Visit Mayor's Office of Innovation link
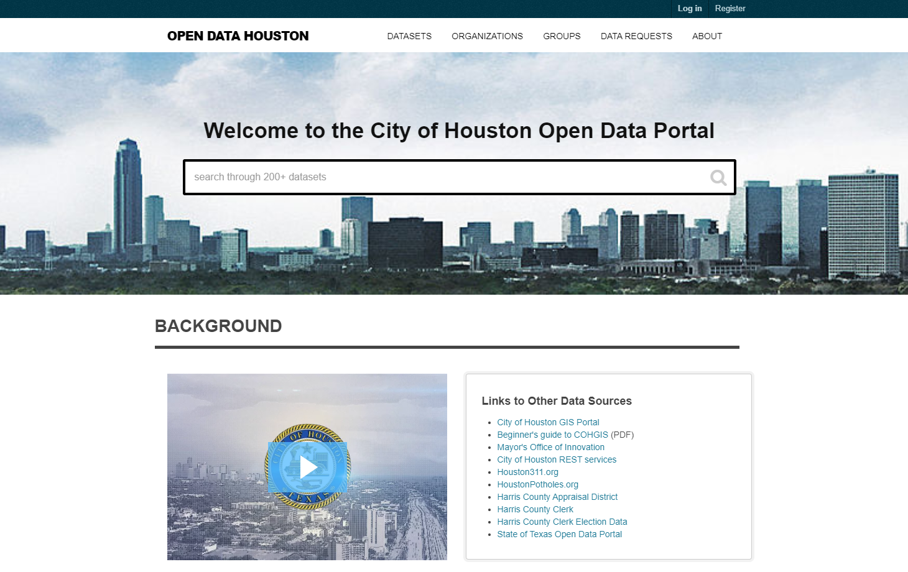This screenshot has height=572, width=908. [x=550, y=447]
